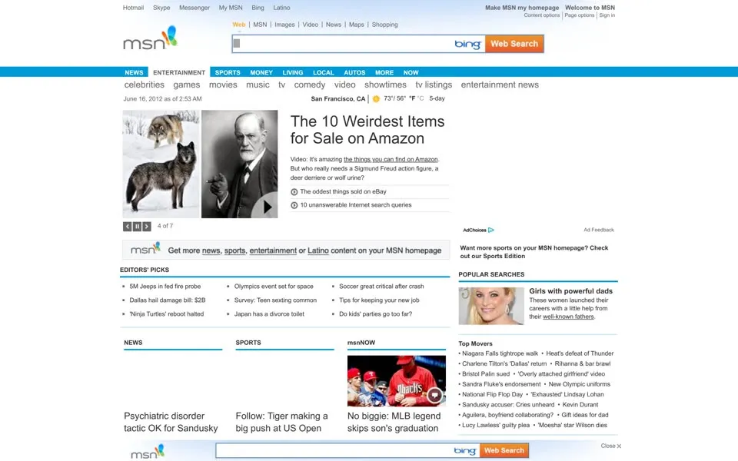Select Shopping search scope
The width and height of the screenshot is (738, 461).
(384, 25)
